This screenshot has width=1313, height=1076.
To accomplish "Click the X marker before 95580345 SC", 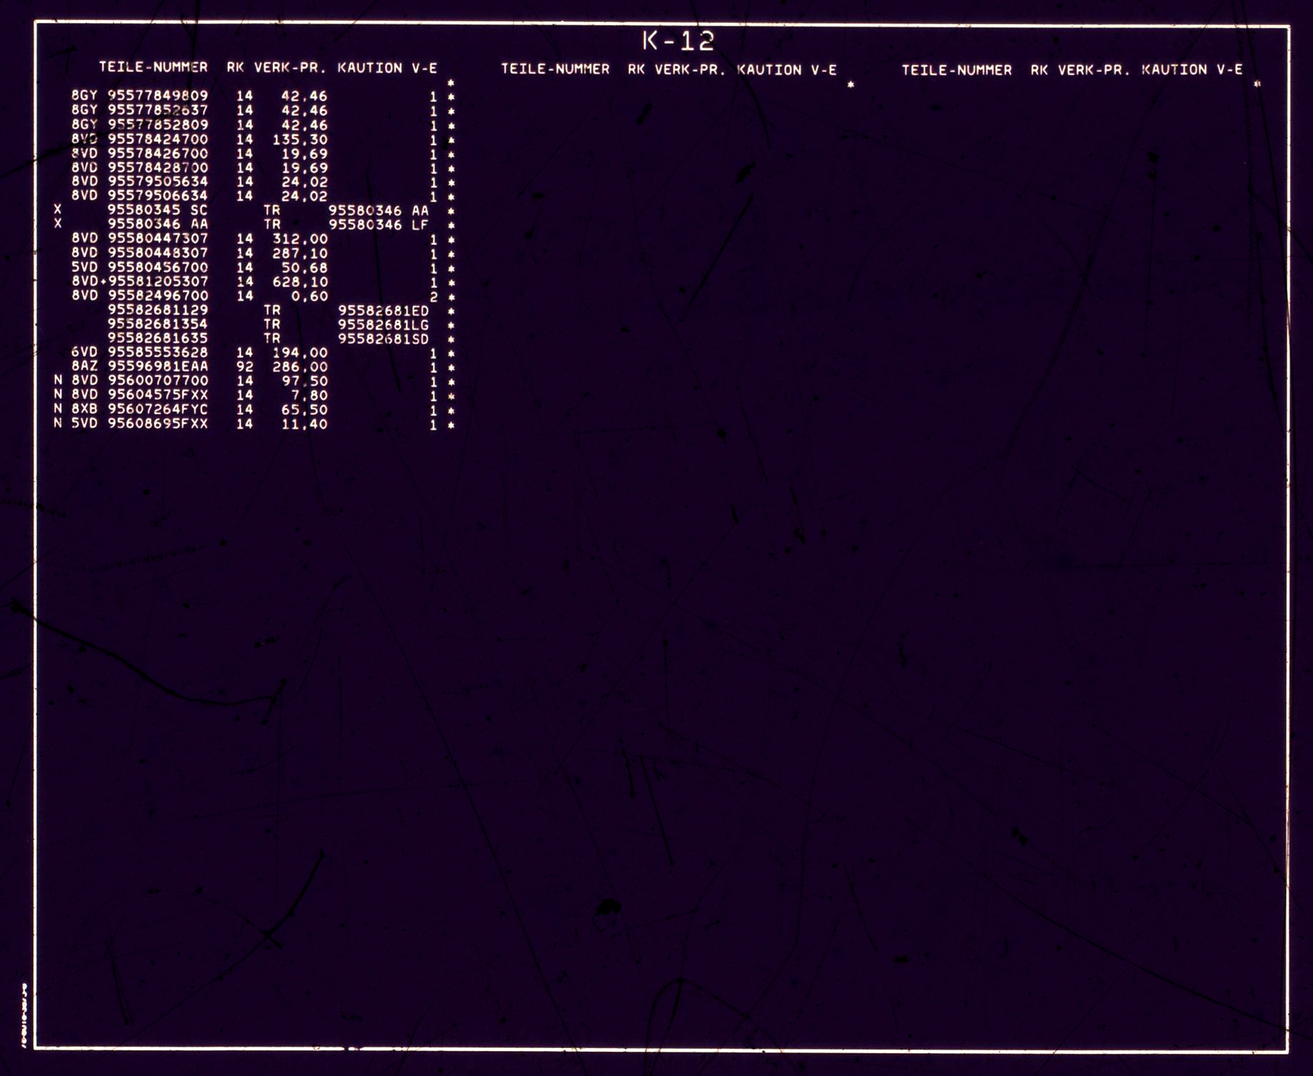I will [58, 210].
